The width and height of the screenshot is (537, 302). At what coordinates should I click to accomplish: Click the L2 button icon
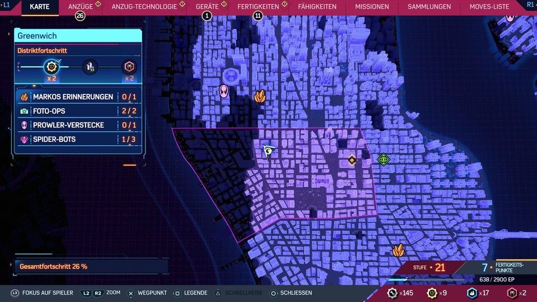point(86,293)
